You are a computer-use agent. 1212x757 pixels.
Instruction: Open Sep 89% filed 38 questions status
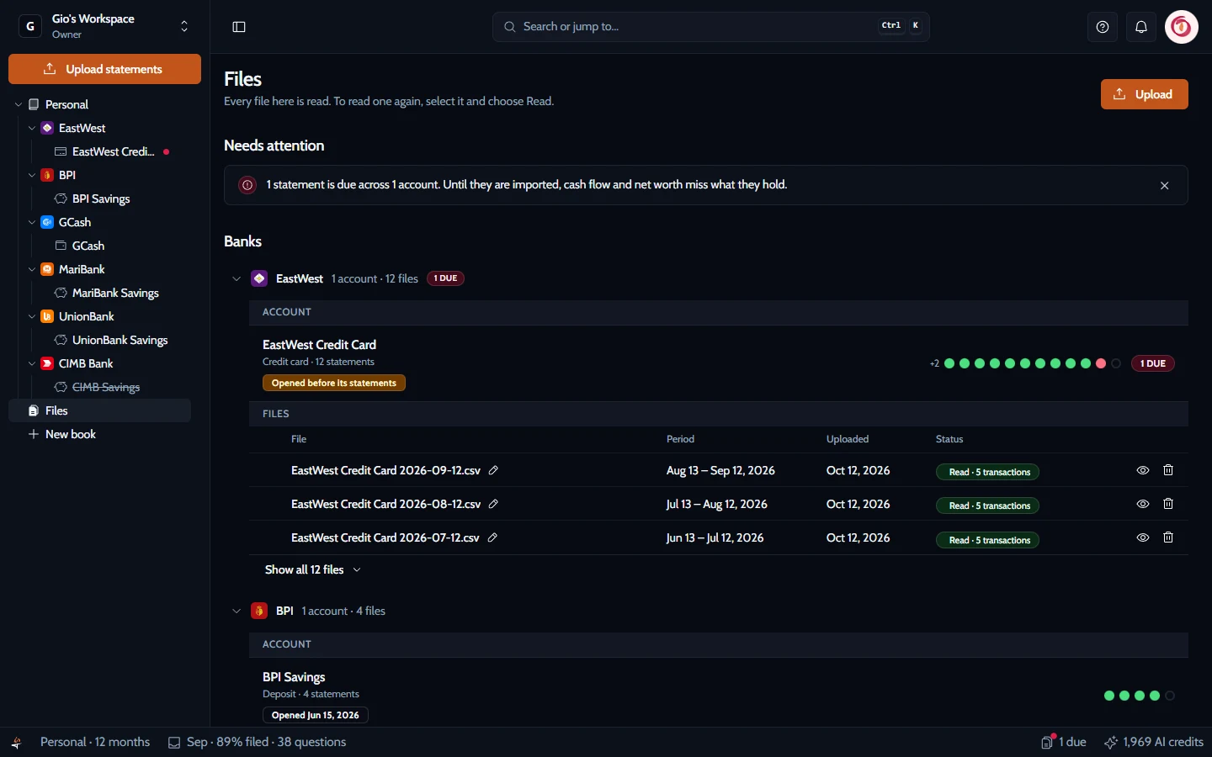[x=257, y=742]
